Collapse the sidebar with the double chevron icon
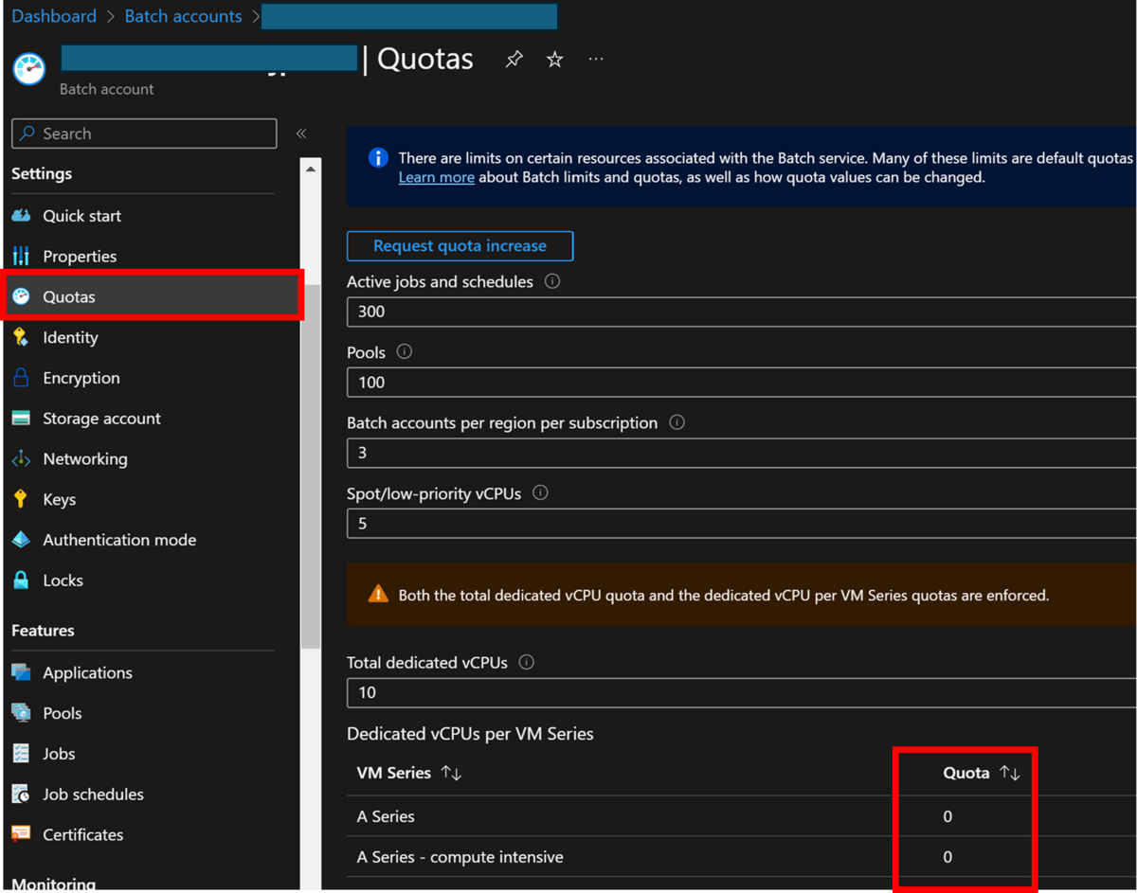Screen dimensions: 1137x893 pyautogui.click(x=301, y=134)
